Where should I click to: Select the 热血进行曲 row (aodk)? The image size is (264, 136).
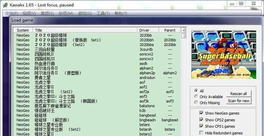97,64
